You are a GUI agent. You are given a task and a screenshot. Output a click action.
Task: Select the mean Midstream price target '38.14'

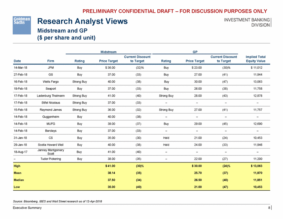111,173
